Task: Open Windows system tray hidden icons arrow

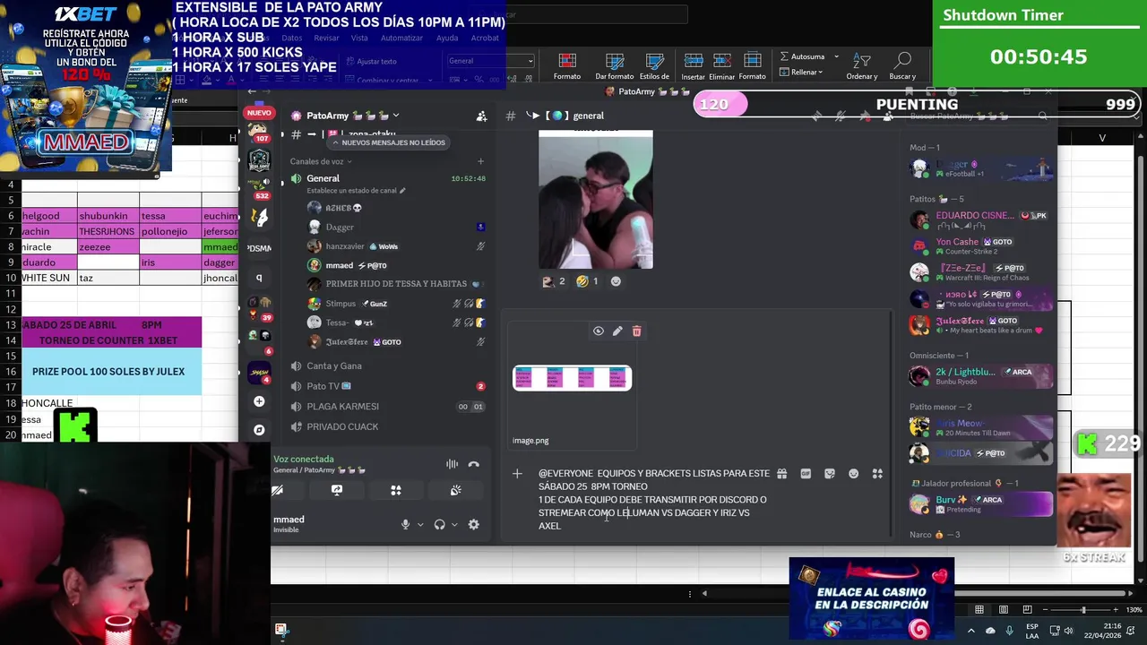Action: [970, 631]
